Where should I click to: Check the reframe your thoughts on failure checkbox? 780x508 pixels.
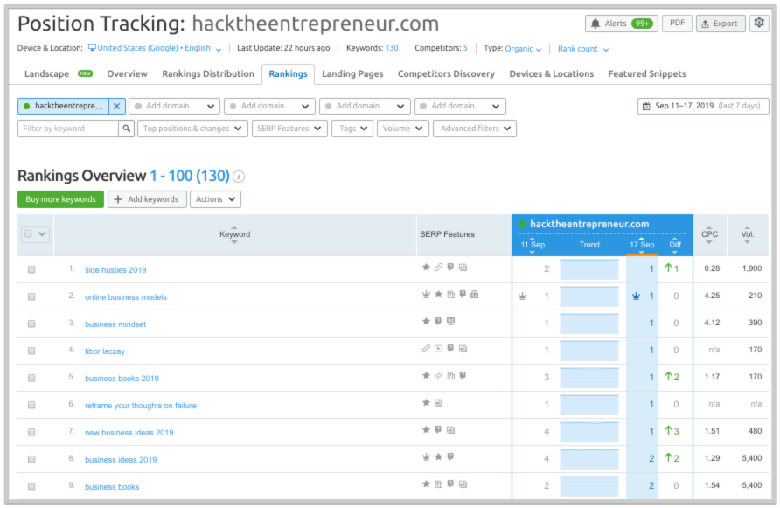click(x=31, y=405)
